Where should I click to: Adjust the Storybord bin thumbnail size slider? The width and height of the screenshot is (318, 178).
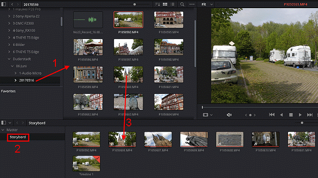pyautogui.click(x=302, y=123)
